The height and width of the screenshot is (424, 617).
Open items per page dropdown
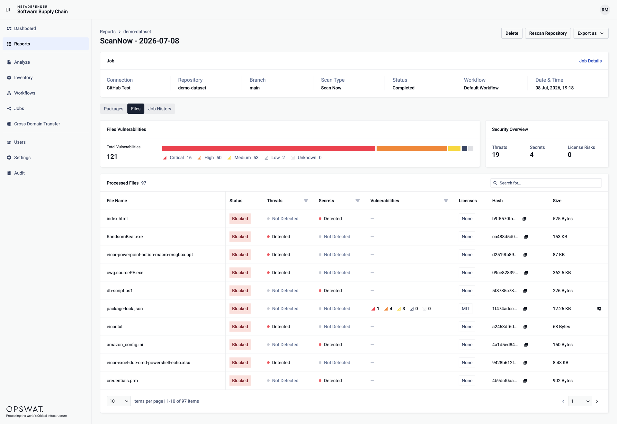point(119,401)
